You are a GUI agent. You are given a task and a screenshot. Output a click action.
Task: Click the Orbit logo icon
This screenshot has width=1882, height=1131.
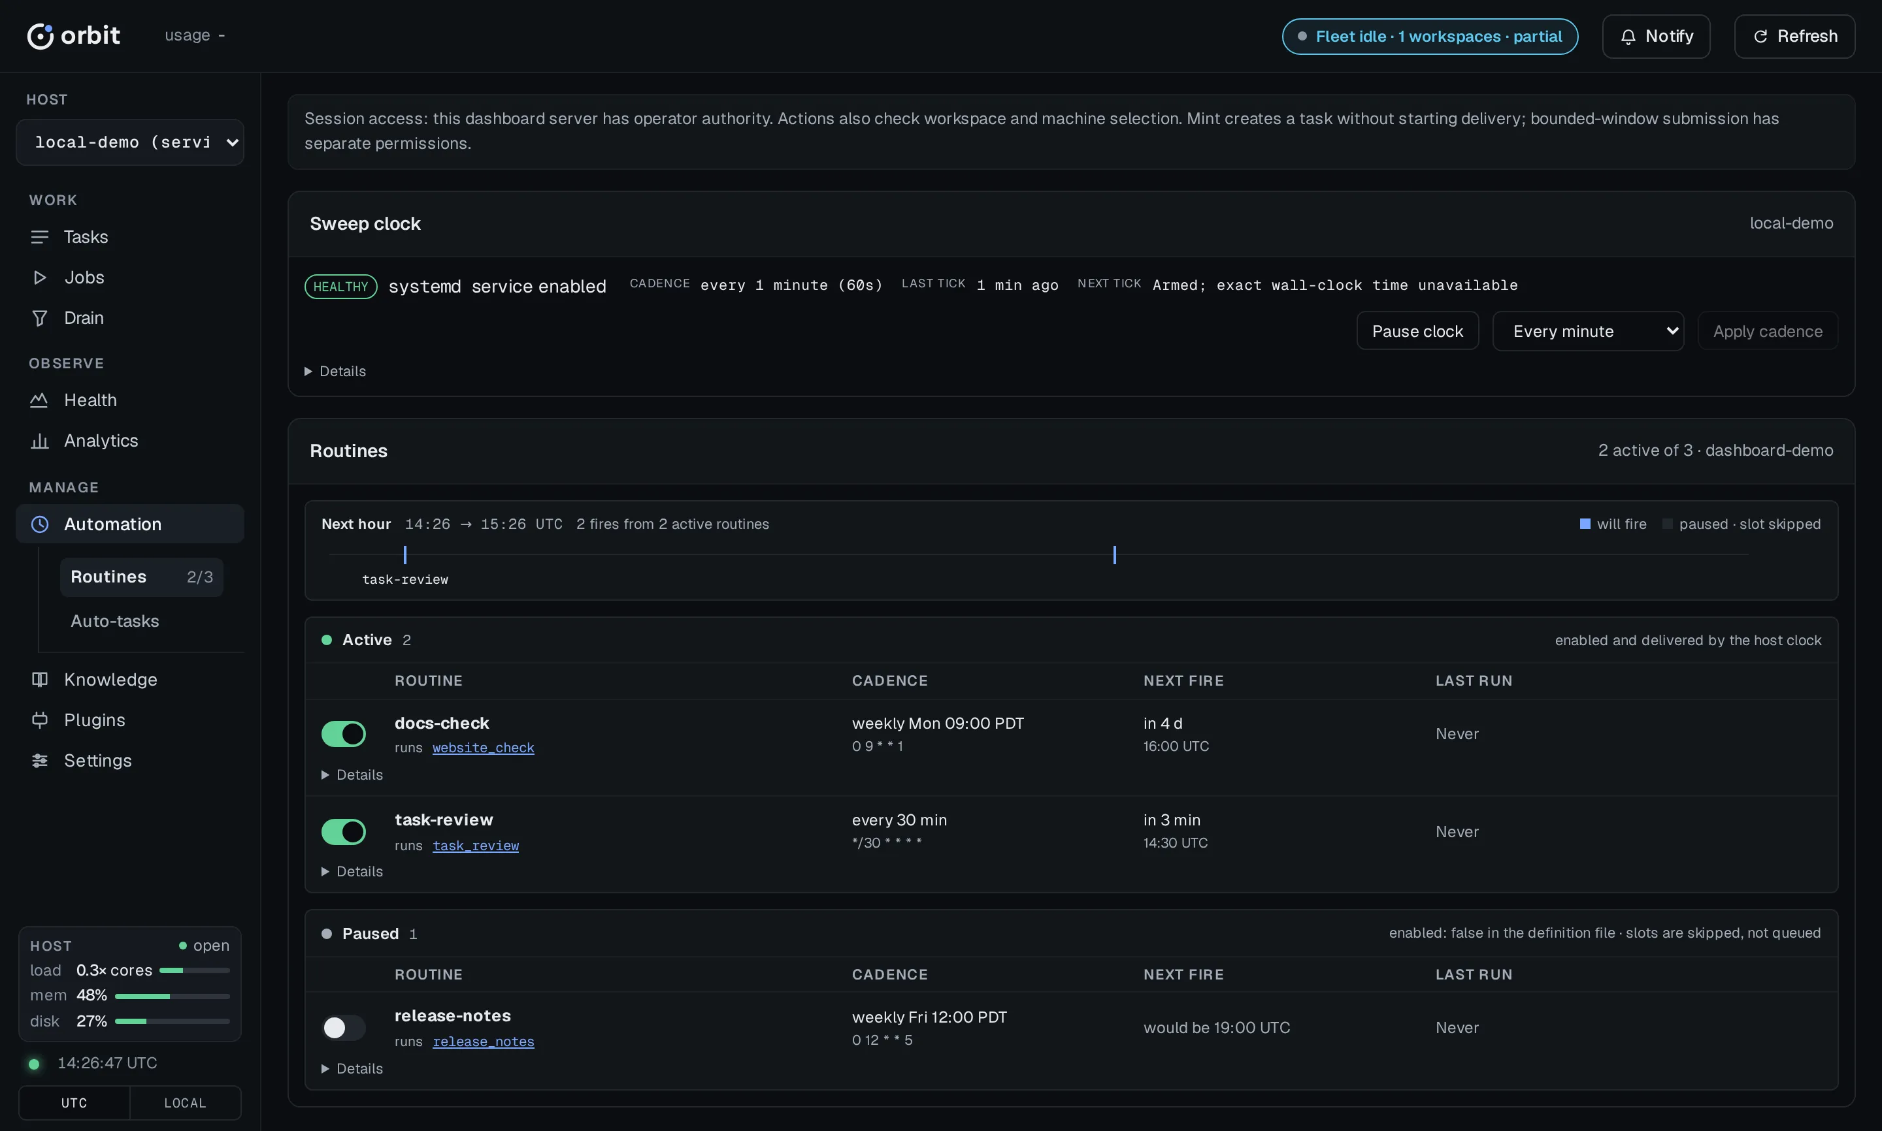[x=41, y=36]
